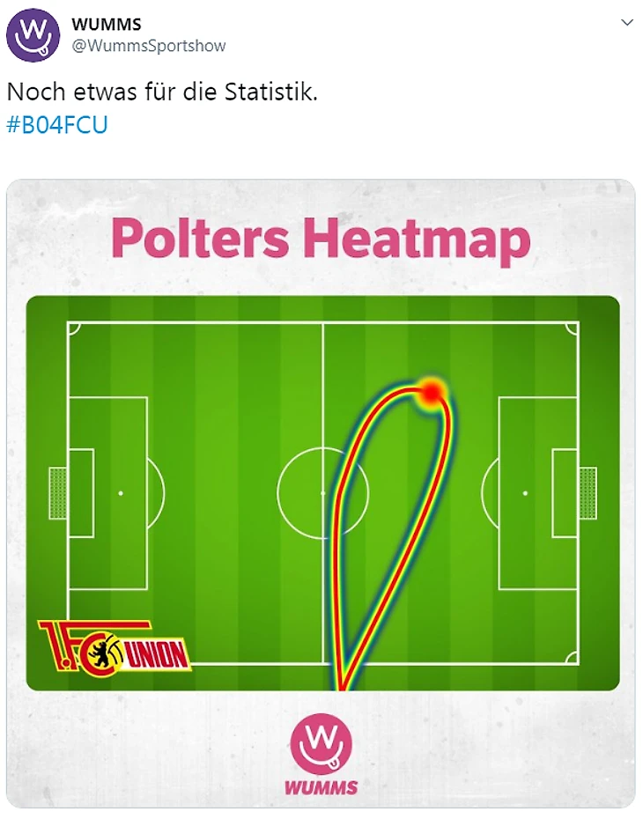Click the left penalty spot
The image size is (643, 819).
point(121,493)
